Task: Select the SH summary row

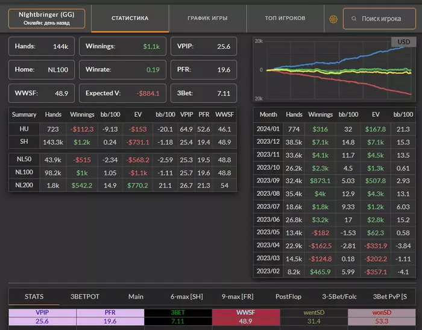Action: point(123,142)
